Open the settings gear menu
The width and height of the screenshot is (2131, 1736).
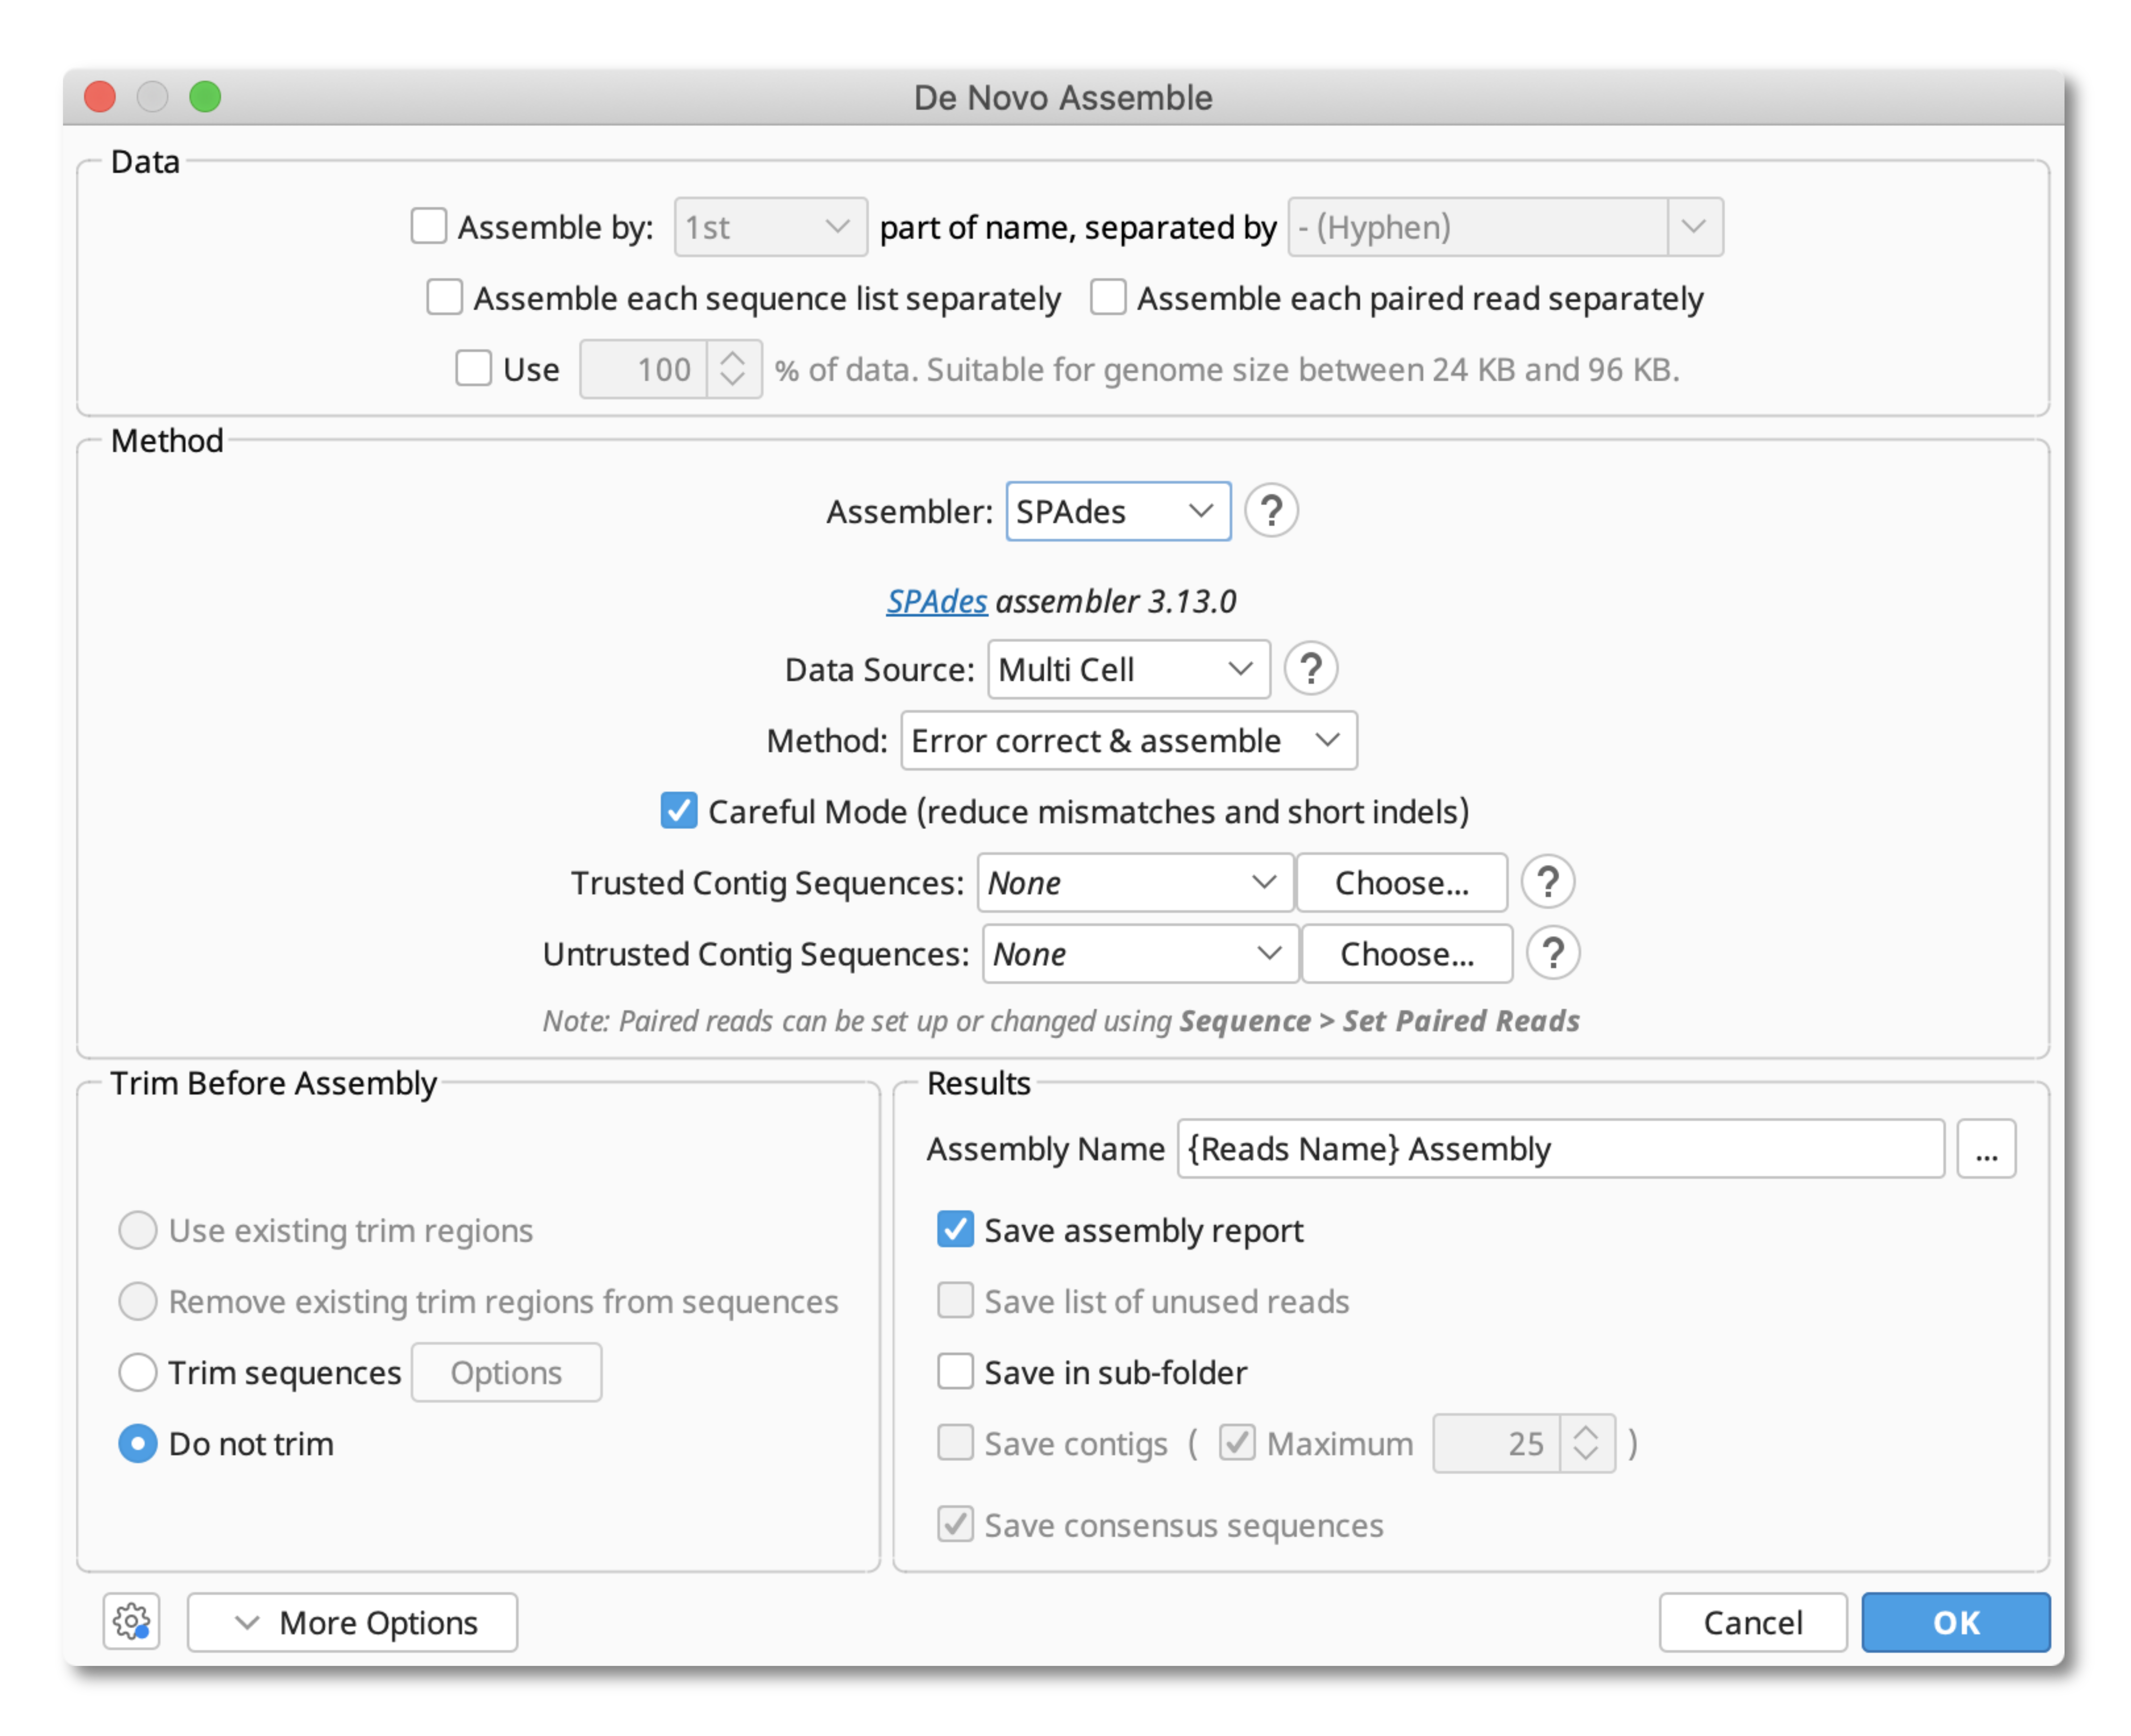click(x=131, y=1621)
